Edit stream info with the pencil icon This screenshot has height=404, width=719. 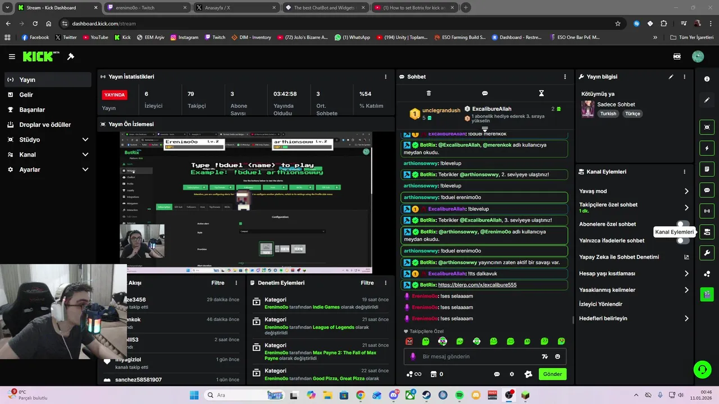pos(671,76)
